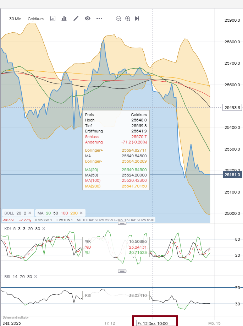Screen dimensions: 243x326
Task: Click the H 25832.1 high readout
Action: point(43,220)
